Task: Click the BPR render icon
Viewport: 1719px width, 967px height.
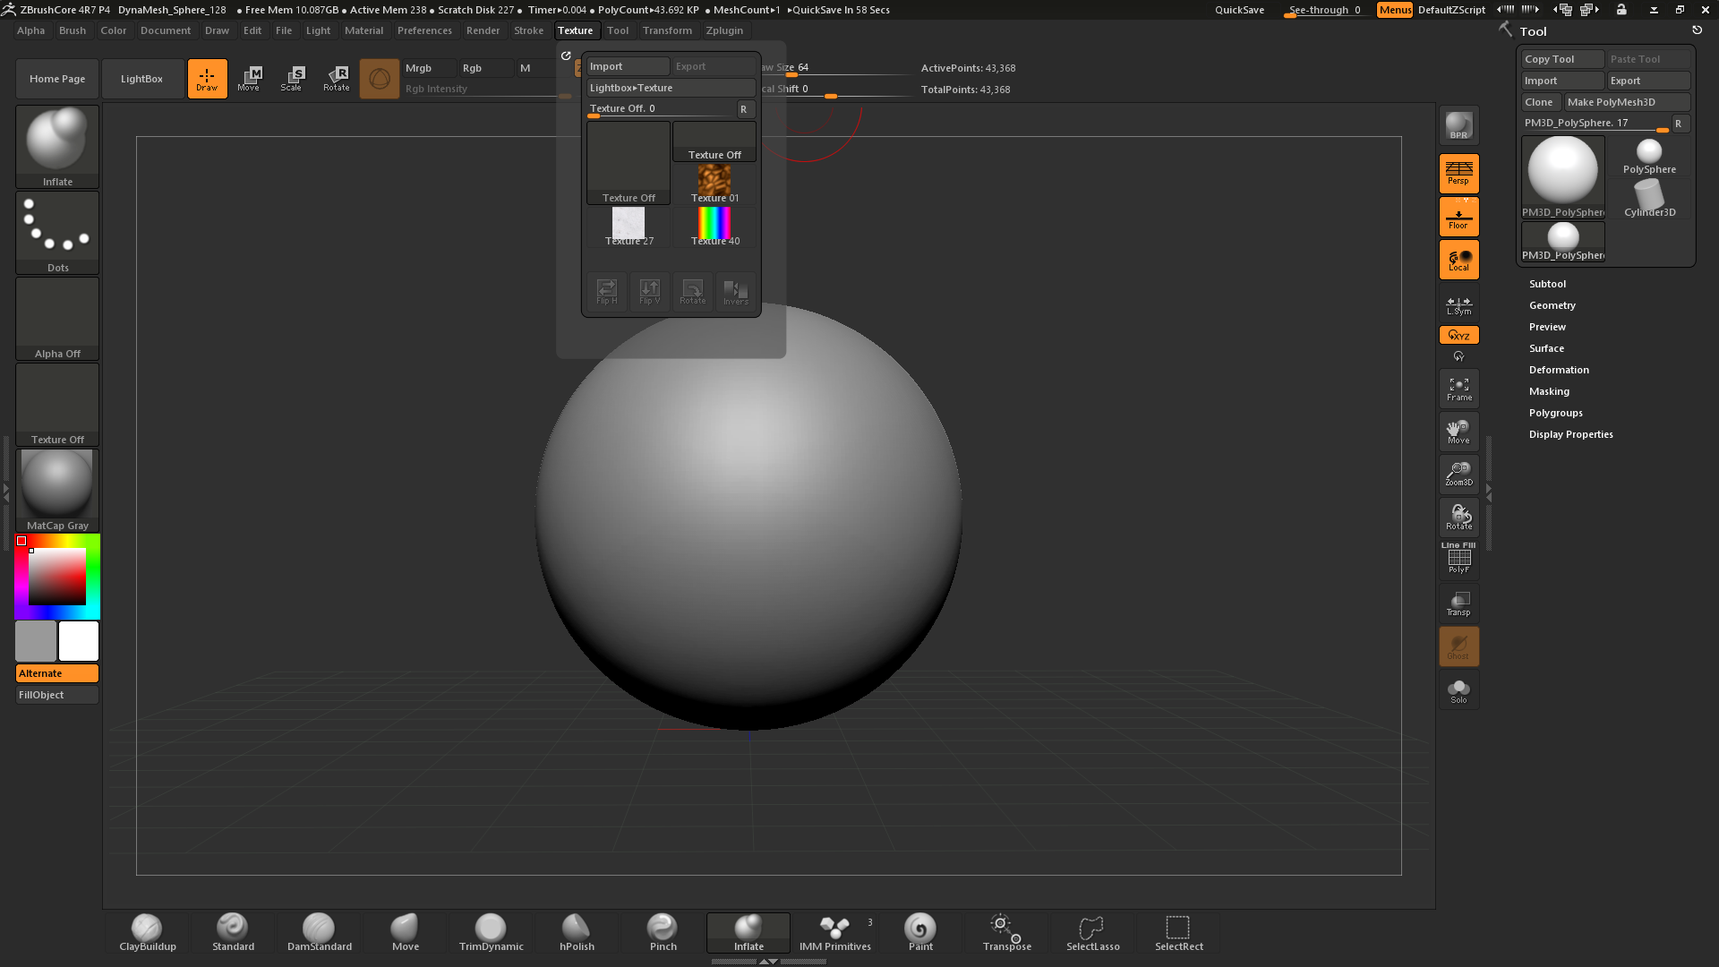Action: pyautogui.click(x=1458, y=126)
